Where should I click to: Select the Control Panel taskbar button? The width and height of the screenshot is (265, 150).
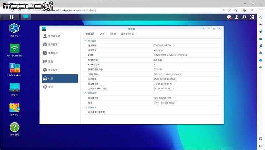26,17
